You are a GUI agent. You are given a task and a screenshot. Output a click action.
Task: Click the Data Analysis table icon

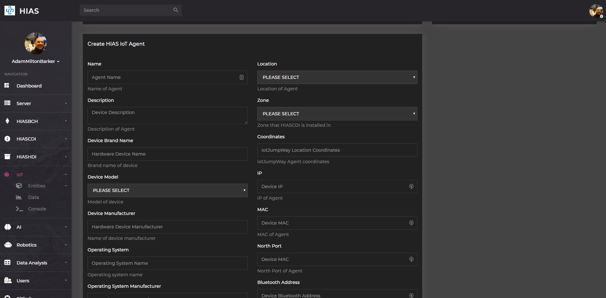[7, 263]
